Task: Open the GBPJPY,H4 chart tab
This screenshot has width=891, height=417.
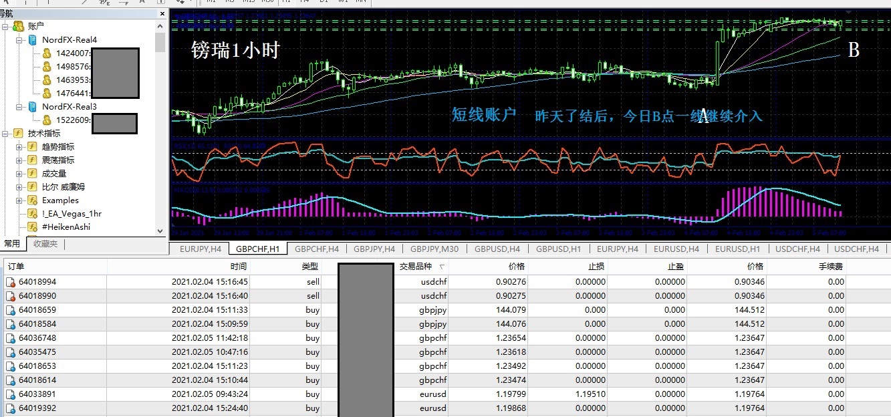Action: coord(374,249)
